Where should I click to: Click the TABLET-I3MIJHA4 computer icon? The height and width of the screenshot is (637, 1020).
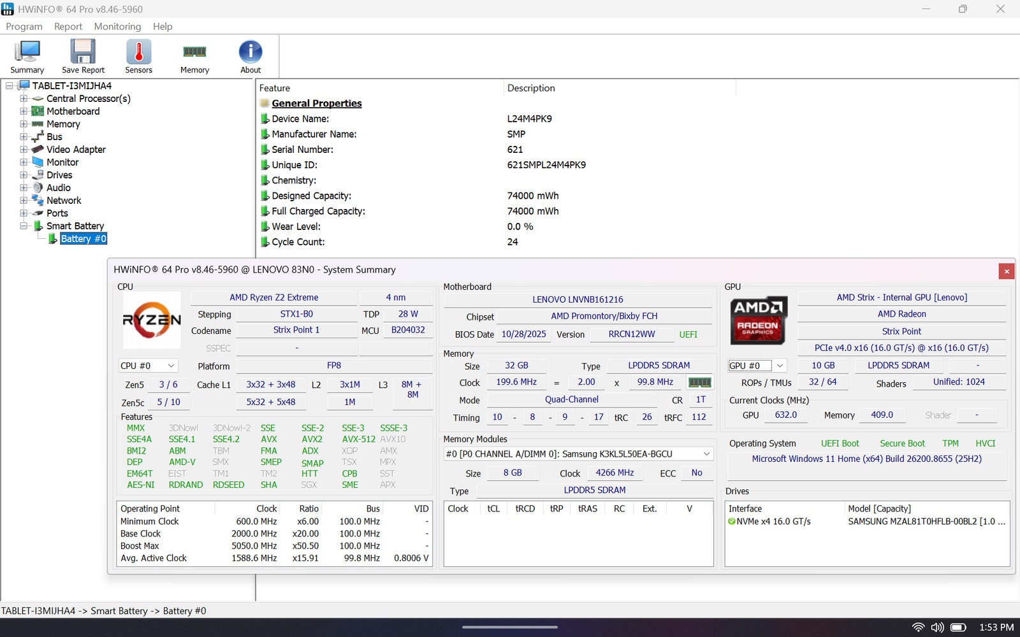point(24,85)
